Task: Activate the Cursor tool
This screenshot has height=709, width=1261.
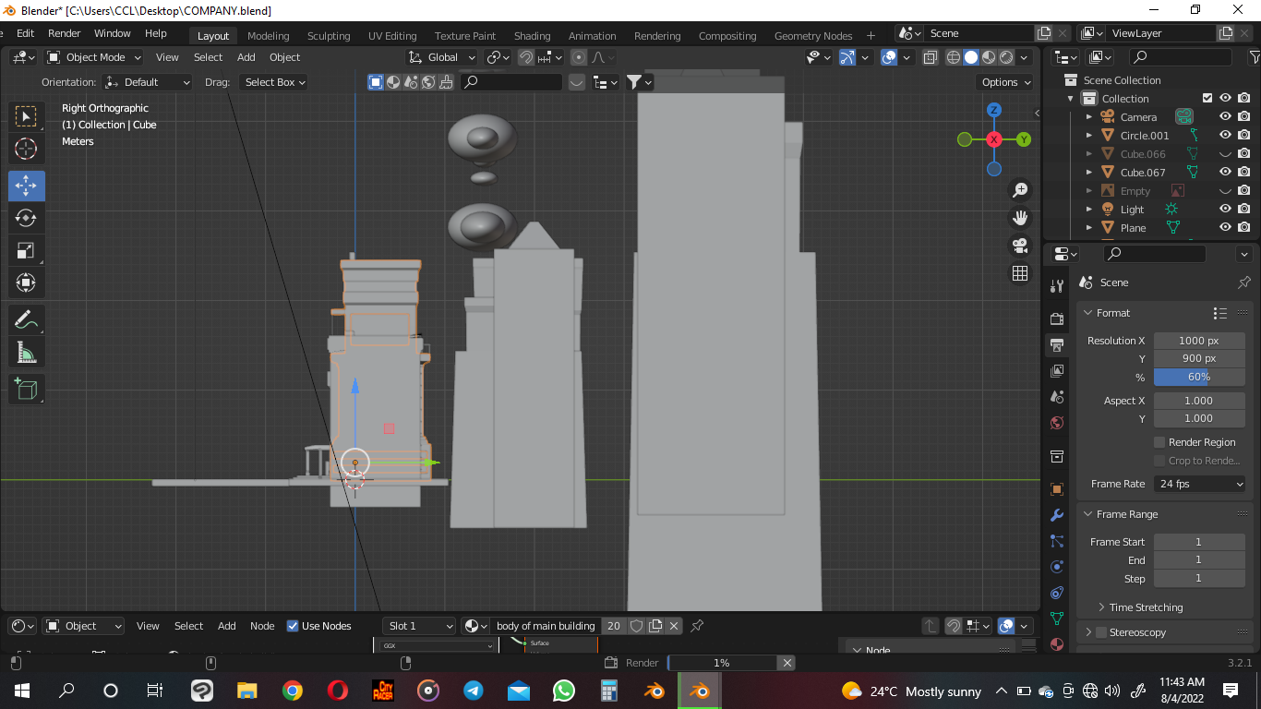Action: coord(26,149)
